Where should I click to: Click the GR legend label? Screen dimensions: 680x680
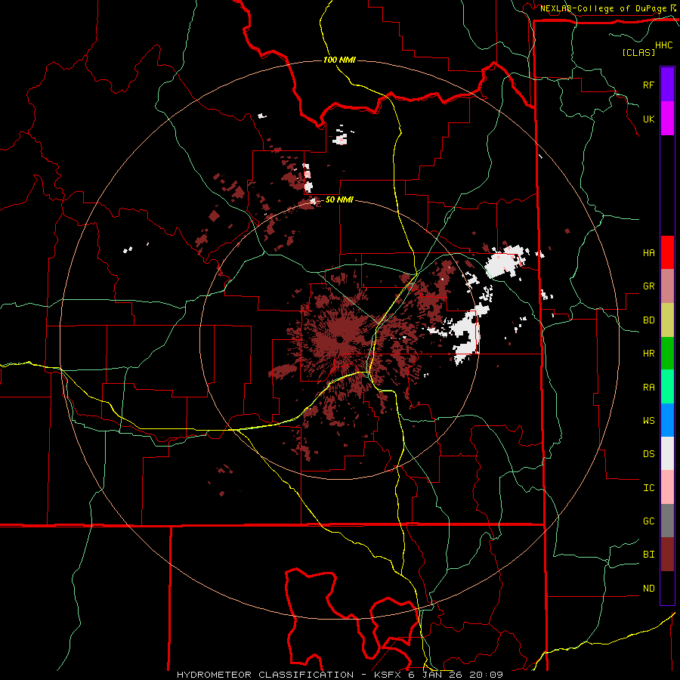point(648,286)
